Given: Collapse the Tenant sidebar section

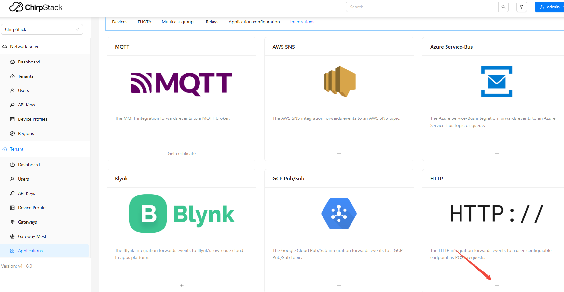Looking at the screenshot, I should pos(17,149).
